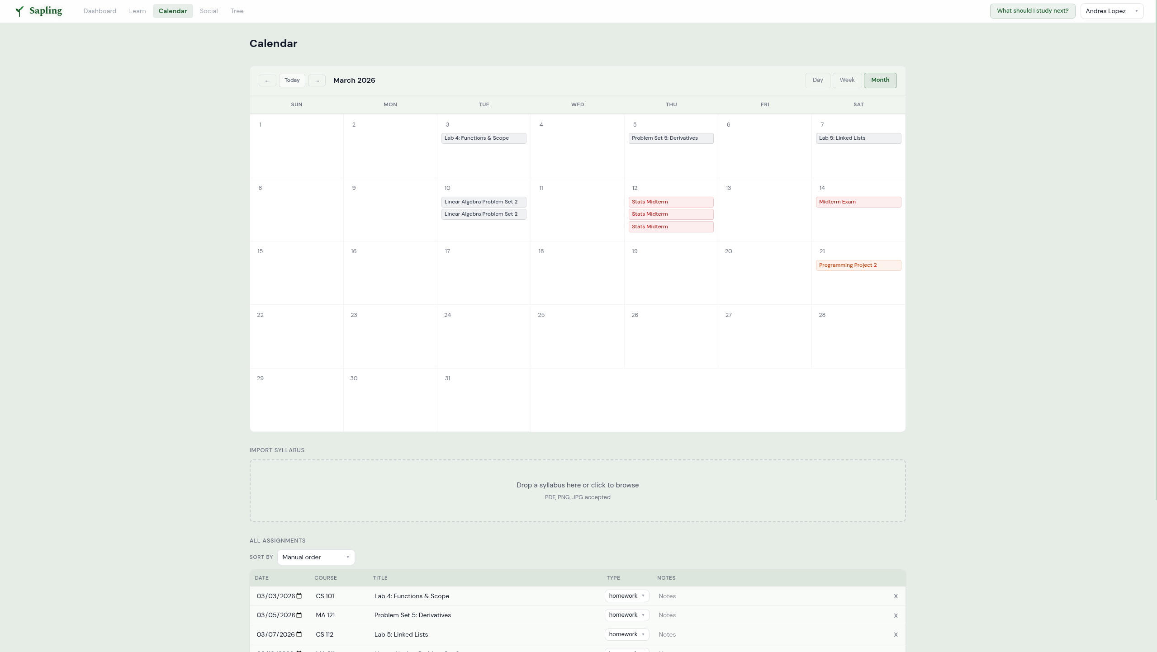Viewport: 1157px width, 652px height.
Task: Switch calendar to Day view
Action: click(x=817, y=80)
